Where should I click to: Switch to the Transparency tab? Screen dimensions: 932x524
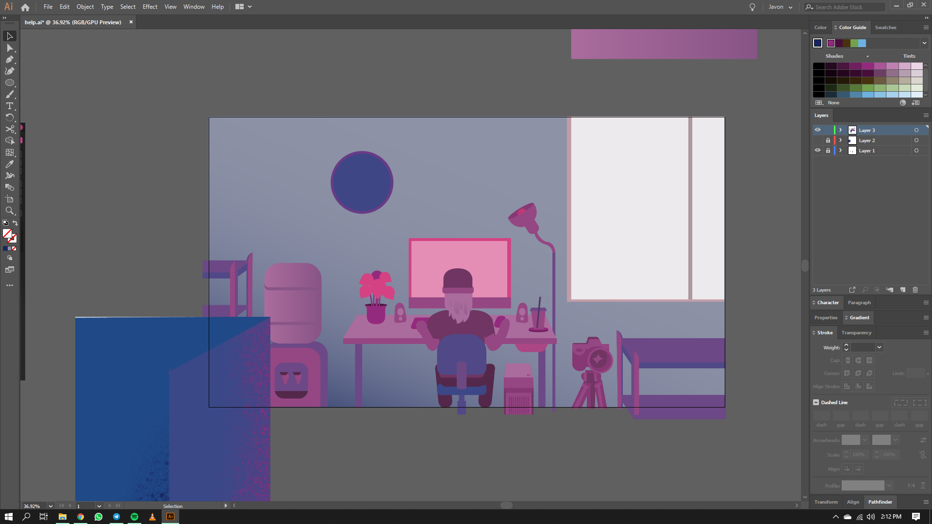click(x=856, y=333)
